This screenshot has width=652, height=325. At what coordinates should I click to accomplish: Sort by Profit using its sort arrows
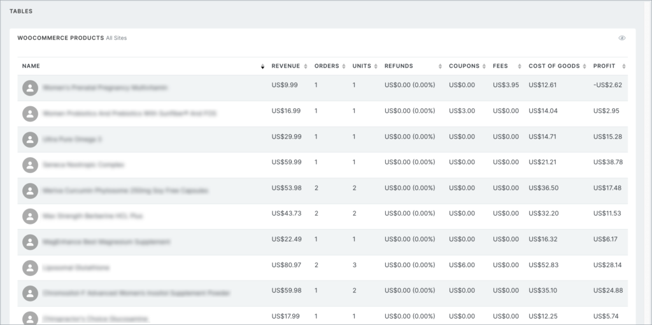[x=623, y=67]
